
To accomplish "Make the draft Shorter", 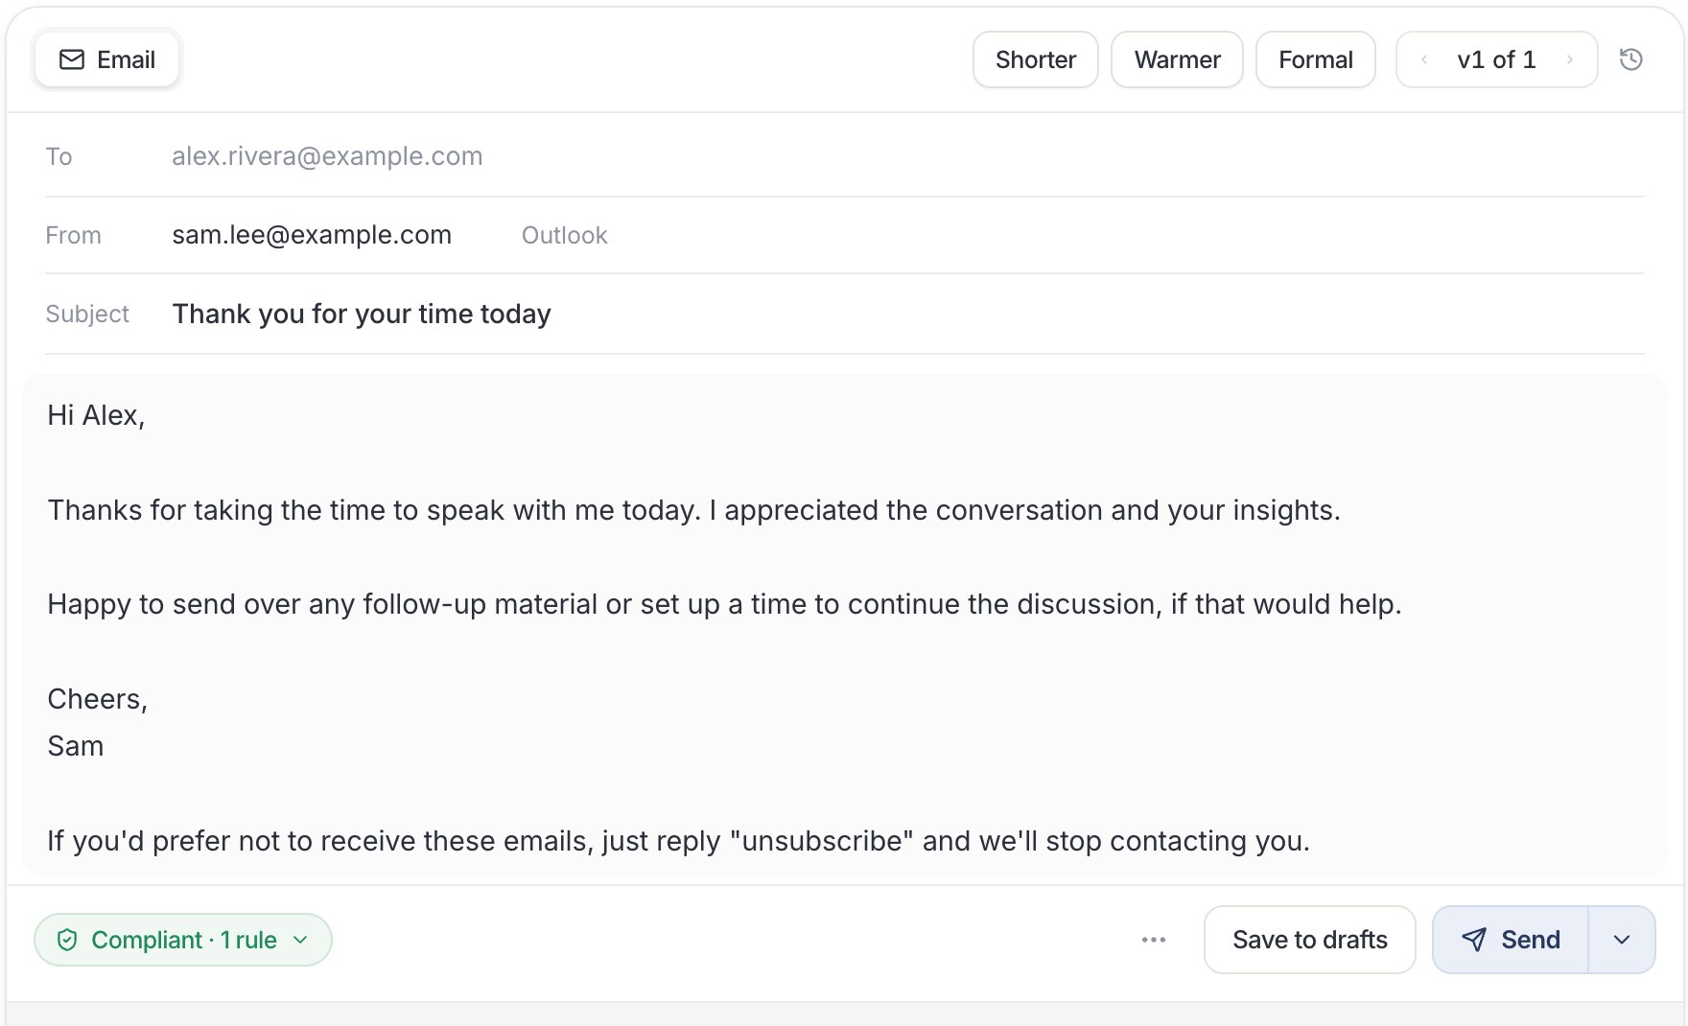I will [1036, 59].
